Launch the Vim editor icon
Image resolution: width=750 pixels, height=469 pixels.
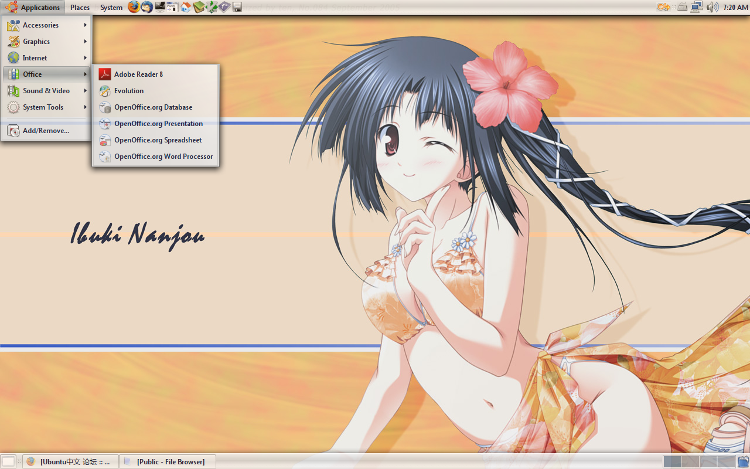coord(212,7)
